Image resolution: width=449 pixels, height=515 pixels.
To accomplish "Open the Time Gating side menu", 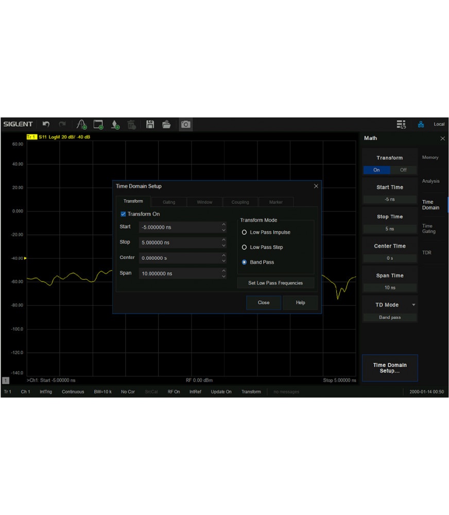I will 428,229.
